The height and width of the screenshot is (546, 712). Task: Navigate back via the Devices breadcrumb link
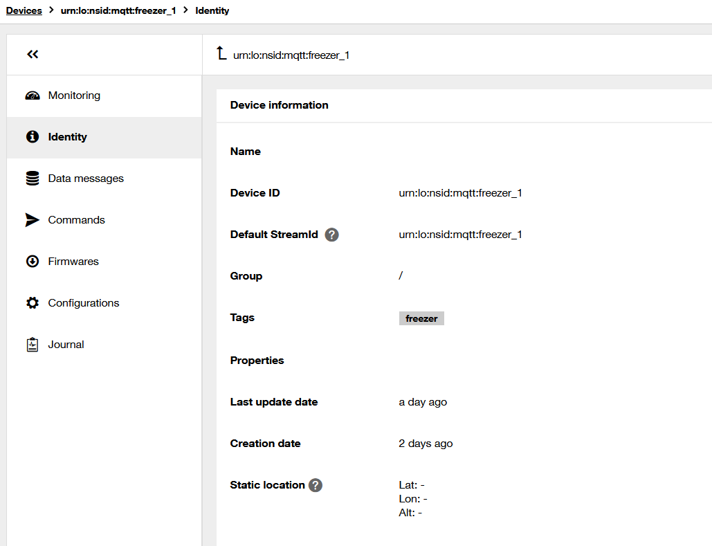point(24,10)
